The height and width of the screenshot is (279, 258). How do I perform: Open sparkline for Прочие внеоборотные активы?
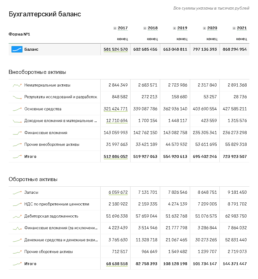coord(17,145)
